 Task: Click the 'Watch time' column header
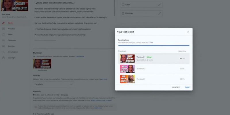(x=182, y=51)
